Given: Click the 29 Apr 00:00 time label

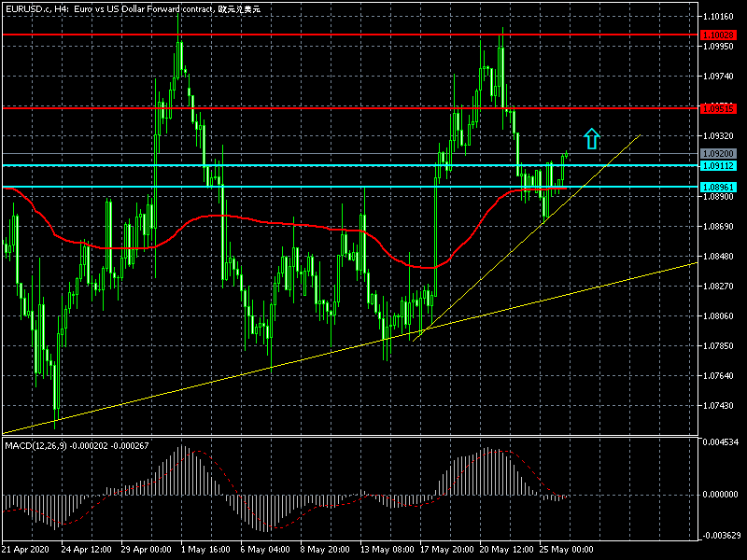Looking at the screenshot, I should point(146,549).
